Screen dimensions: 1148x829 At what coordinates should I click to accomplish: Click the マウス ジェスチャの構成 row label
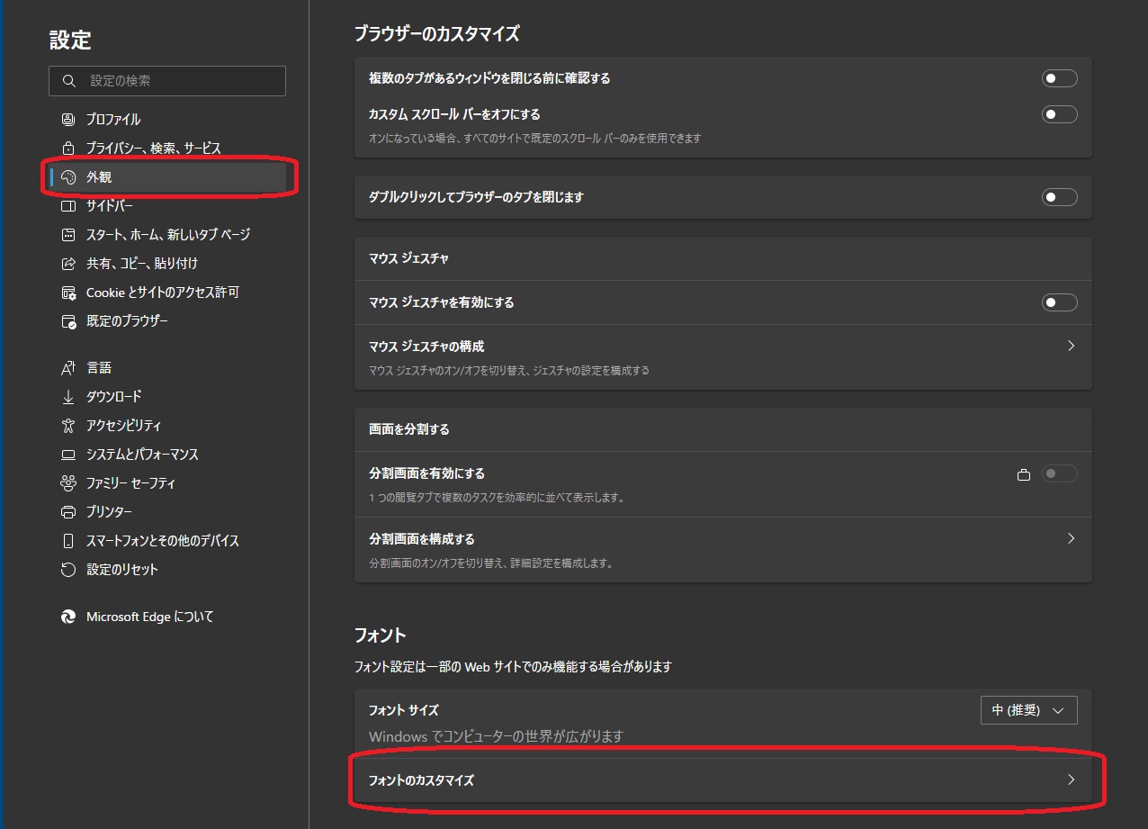tap(426, 347)
